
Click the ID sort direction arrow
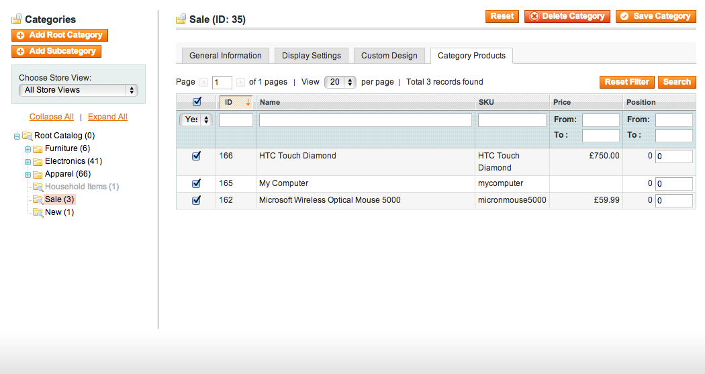click(x=248, y=103)
